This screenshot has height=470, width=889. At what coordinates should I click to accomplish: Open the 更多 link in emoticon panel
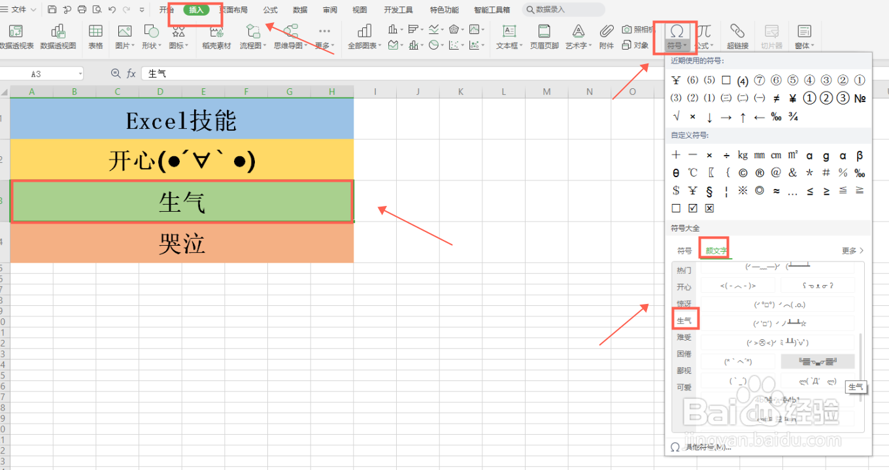[x=852, y=250]
